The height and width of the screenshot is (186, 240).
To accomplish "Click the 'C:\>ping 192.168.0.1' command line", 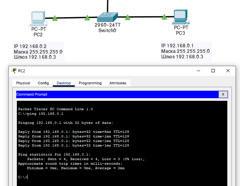I will tap(41, 114).
